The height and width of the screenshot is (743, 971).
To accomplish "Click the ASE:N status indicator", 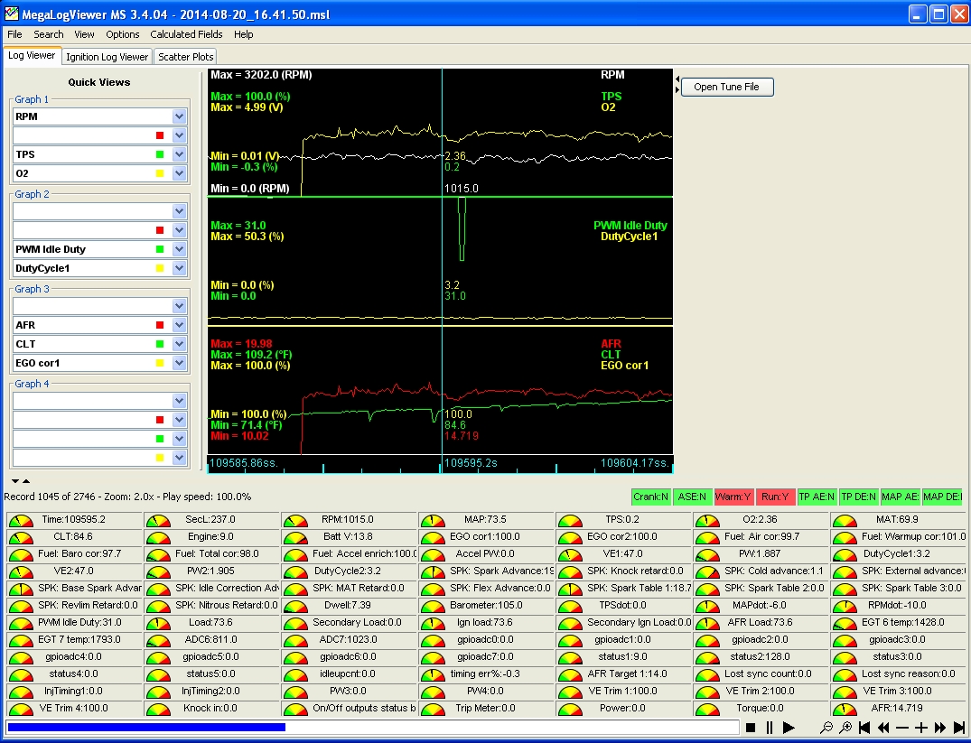I will (692, 497).
